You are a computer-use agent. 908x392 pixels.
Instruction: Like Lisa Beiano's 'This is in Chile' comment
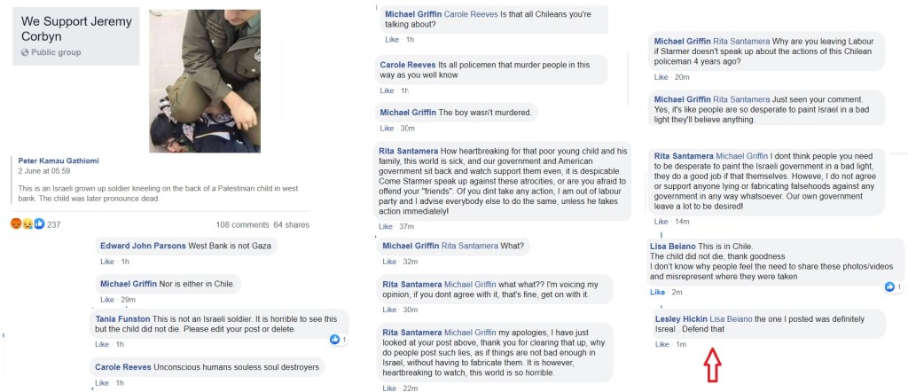pyautogui.click(x=657, y=293)
